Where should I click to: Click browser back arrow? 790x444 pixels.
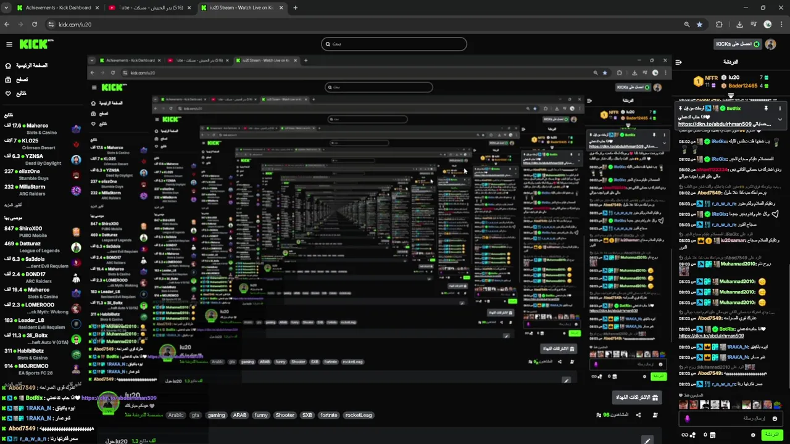coord(7,25)
